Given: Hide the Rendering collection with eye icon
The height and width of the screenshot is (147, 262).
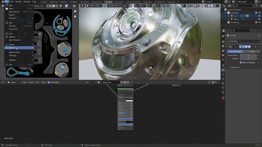Looking at the screenshot, I should click(259, 22).
